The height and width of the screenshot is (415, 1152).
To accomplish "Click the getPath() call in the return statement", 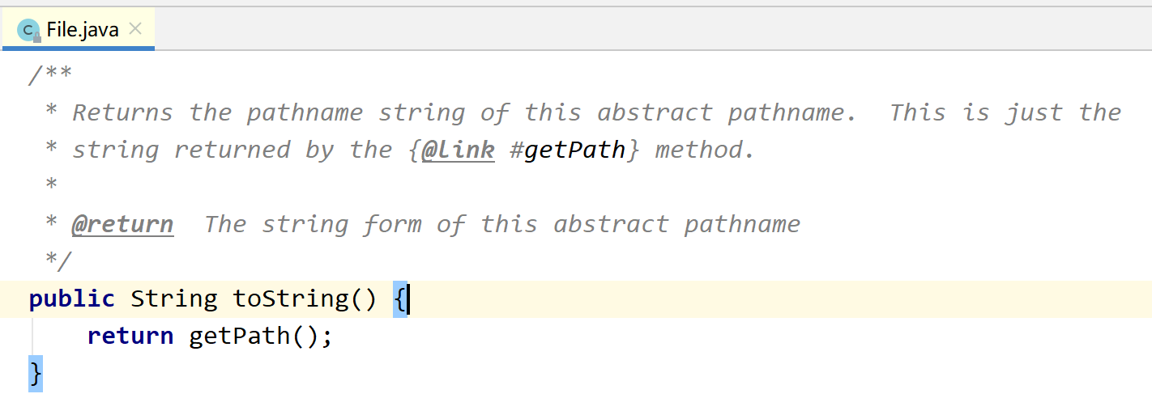I will pyautogui.click(x=239, y=336).
